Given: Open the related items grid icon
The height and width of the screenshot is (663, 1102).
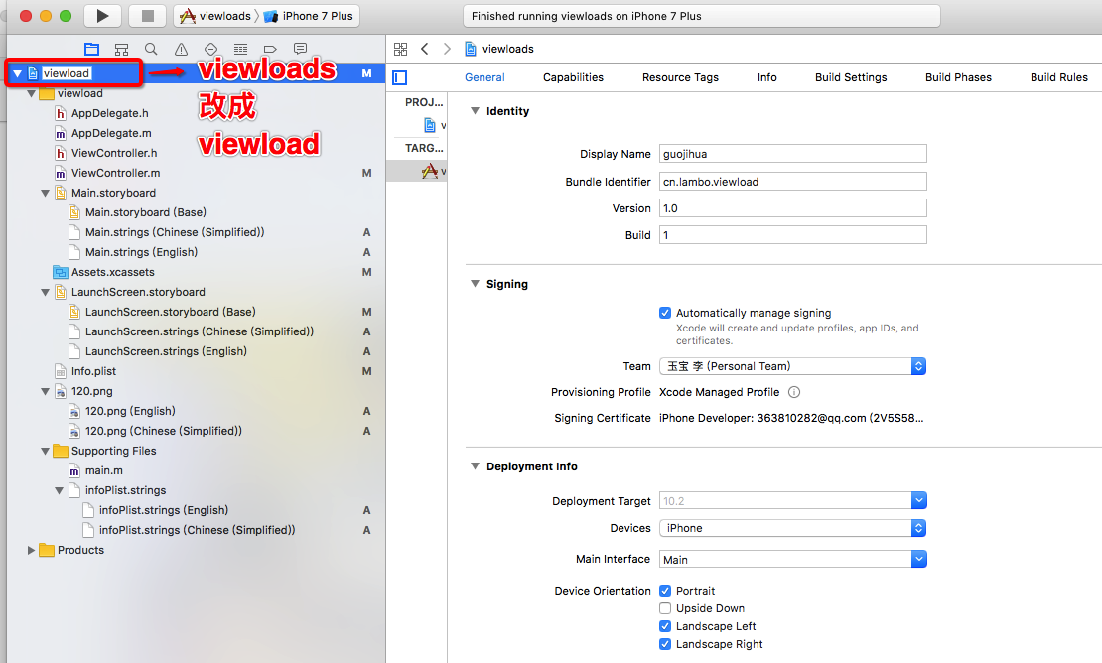Looking at the screenshot, I should (401, 49).
